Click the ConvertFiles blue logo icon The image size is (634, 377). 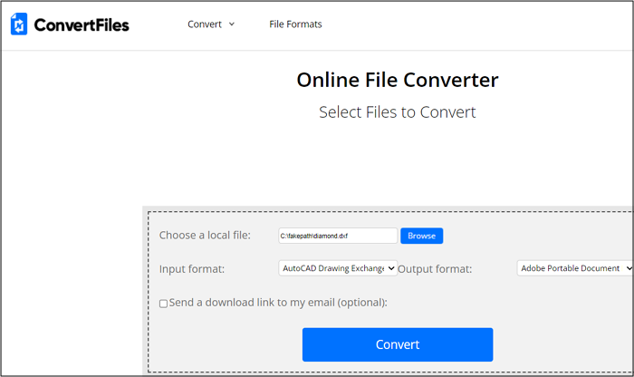(19, 24)
